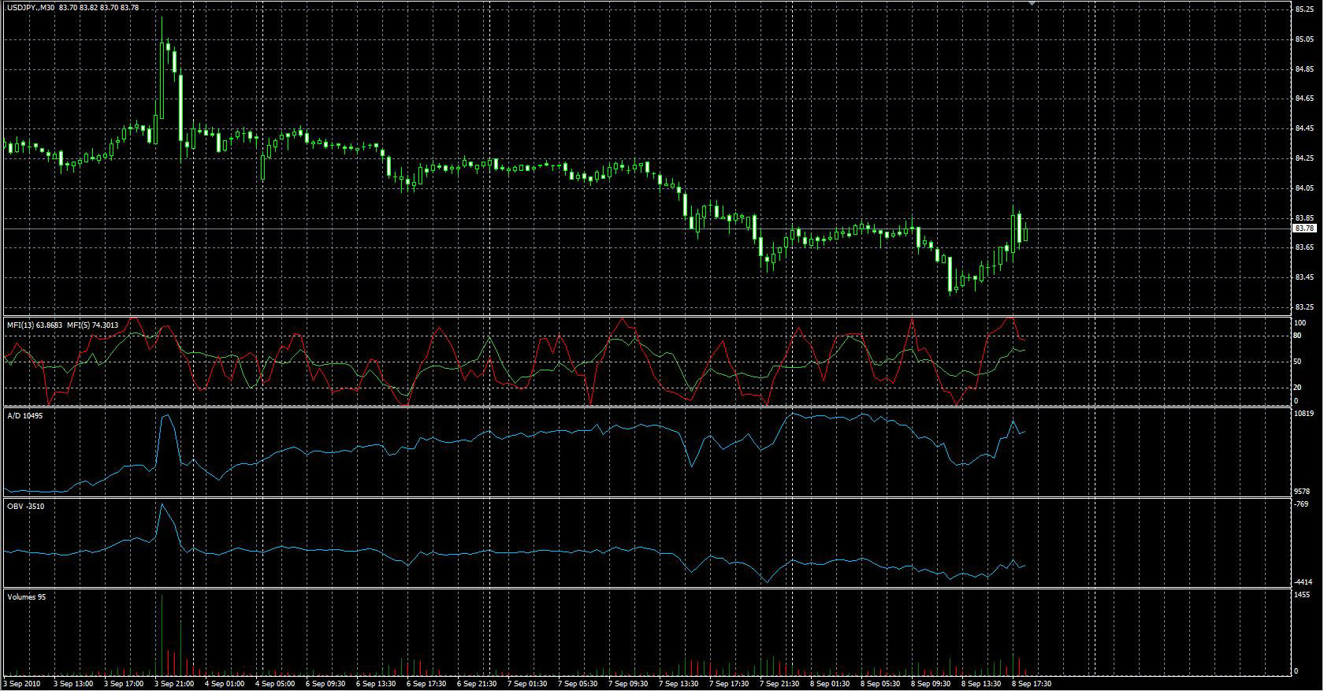Click the 6 Sep 17:30 time marker

[427, 684]
